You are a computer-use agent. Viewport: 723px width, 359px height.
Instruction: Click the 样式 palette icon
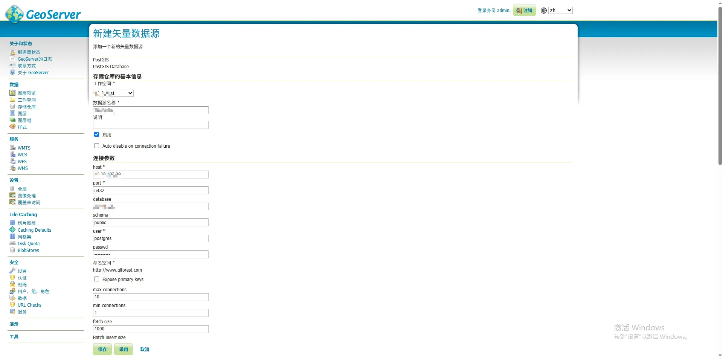pos(12,127)
